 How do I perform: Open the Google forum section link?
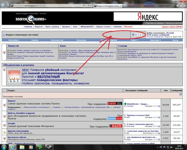pos(11,124)
